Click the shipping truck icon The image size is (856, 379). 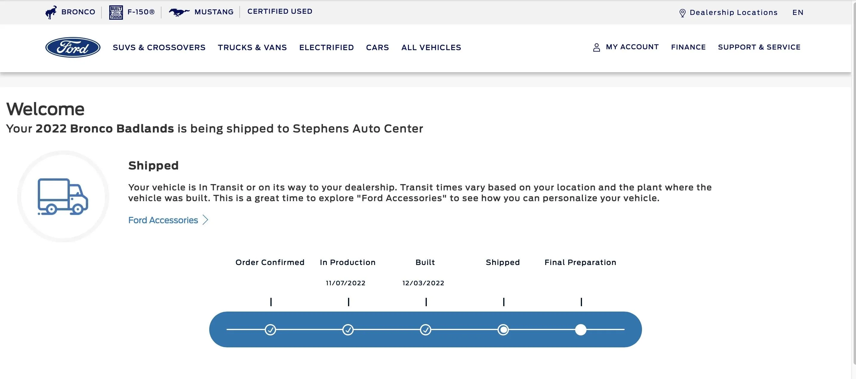[x=63, y=197]
